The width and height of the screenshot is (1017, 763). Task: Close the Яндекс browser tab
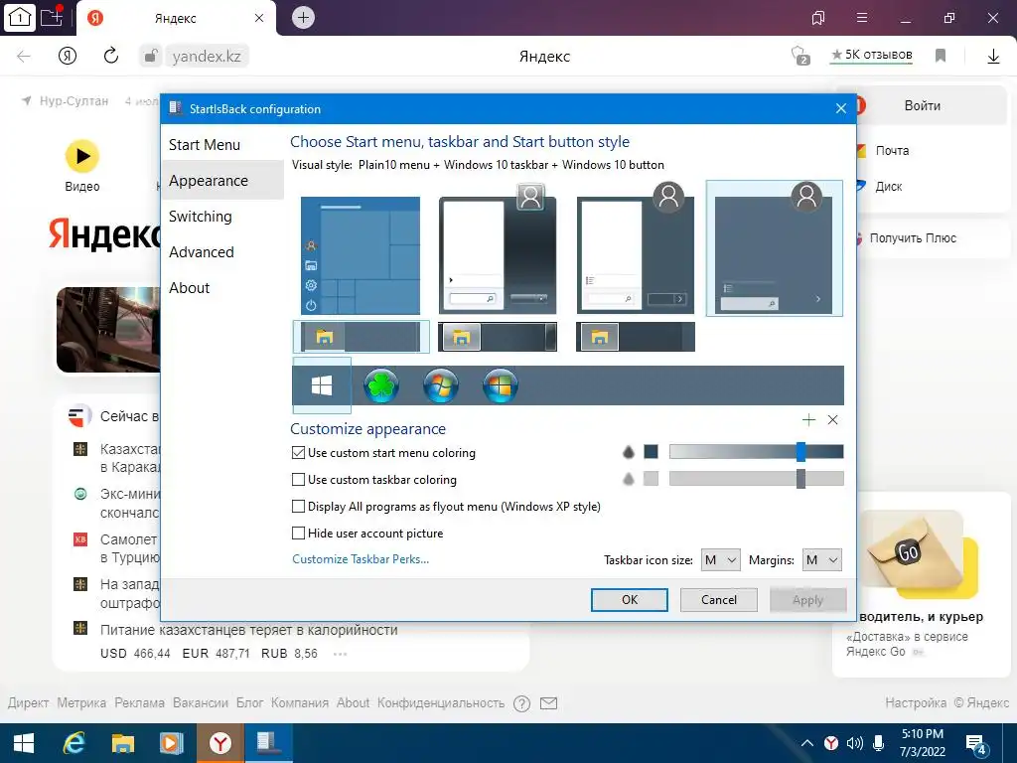(x=259, y=18)
